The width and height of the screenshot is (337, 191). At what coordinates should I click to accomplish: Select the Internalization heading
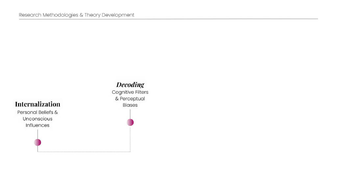tap(38, 104)
